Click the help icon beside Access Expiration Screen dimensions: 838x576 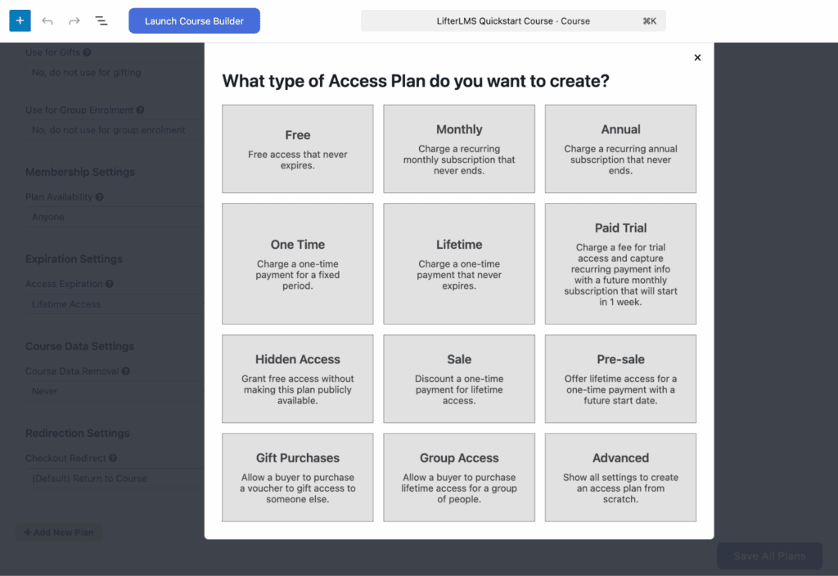(110, 284)
